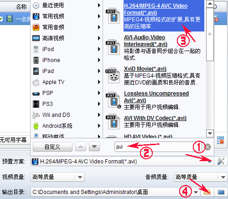Open the 高清视频 category submenu
Viewport: 228px width, 199px height.
[67, 38]
